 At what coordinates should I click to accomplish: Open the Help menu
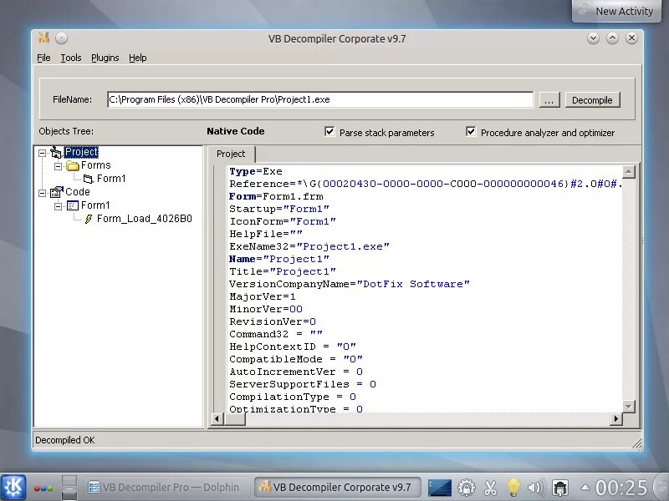[138, 58]
